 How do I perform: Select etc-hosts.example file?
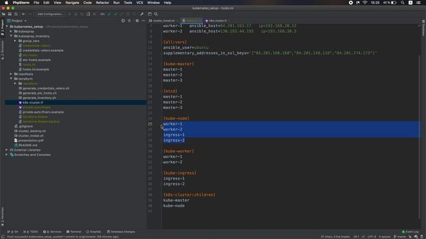(37, 60)
